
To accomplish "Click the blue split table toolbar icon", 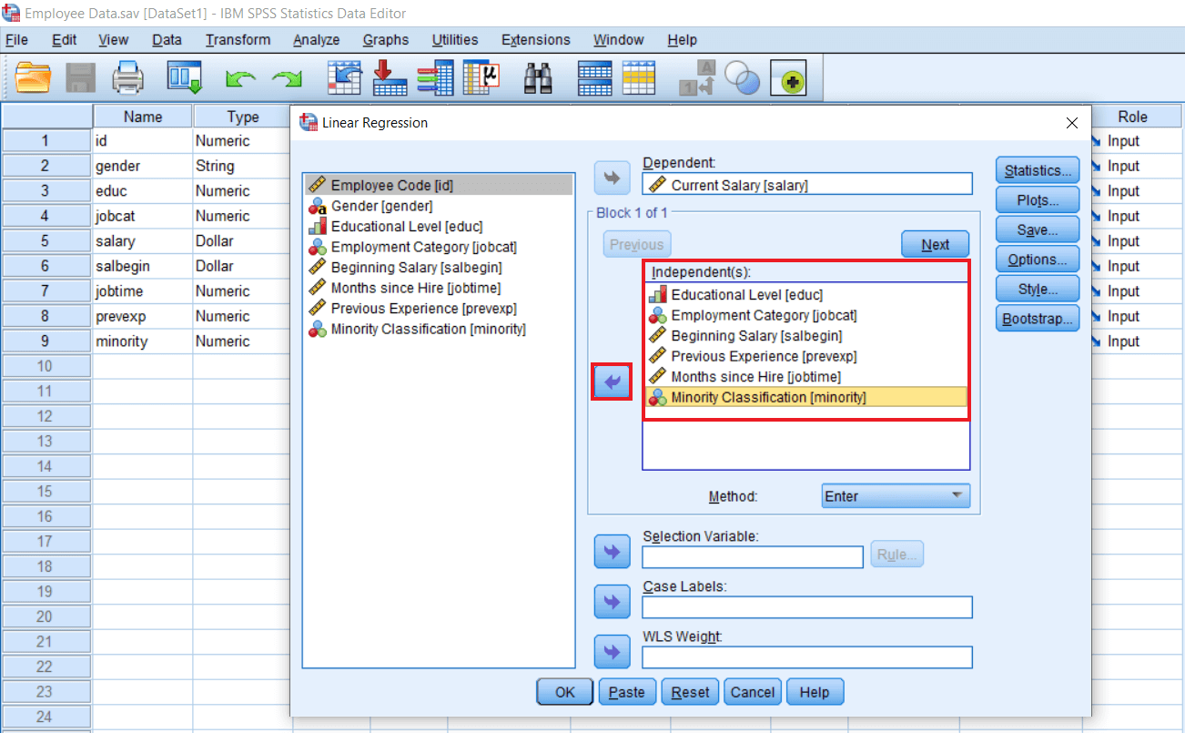I will (x=594, y=77).
